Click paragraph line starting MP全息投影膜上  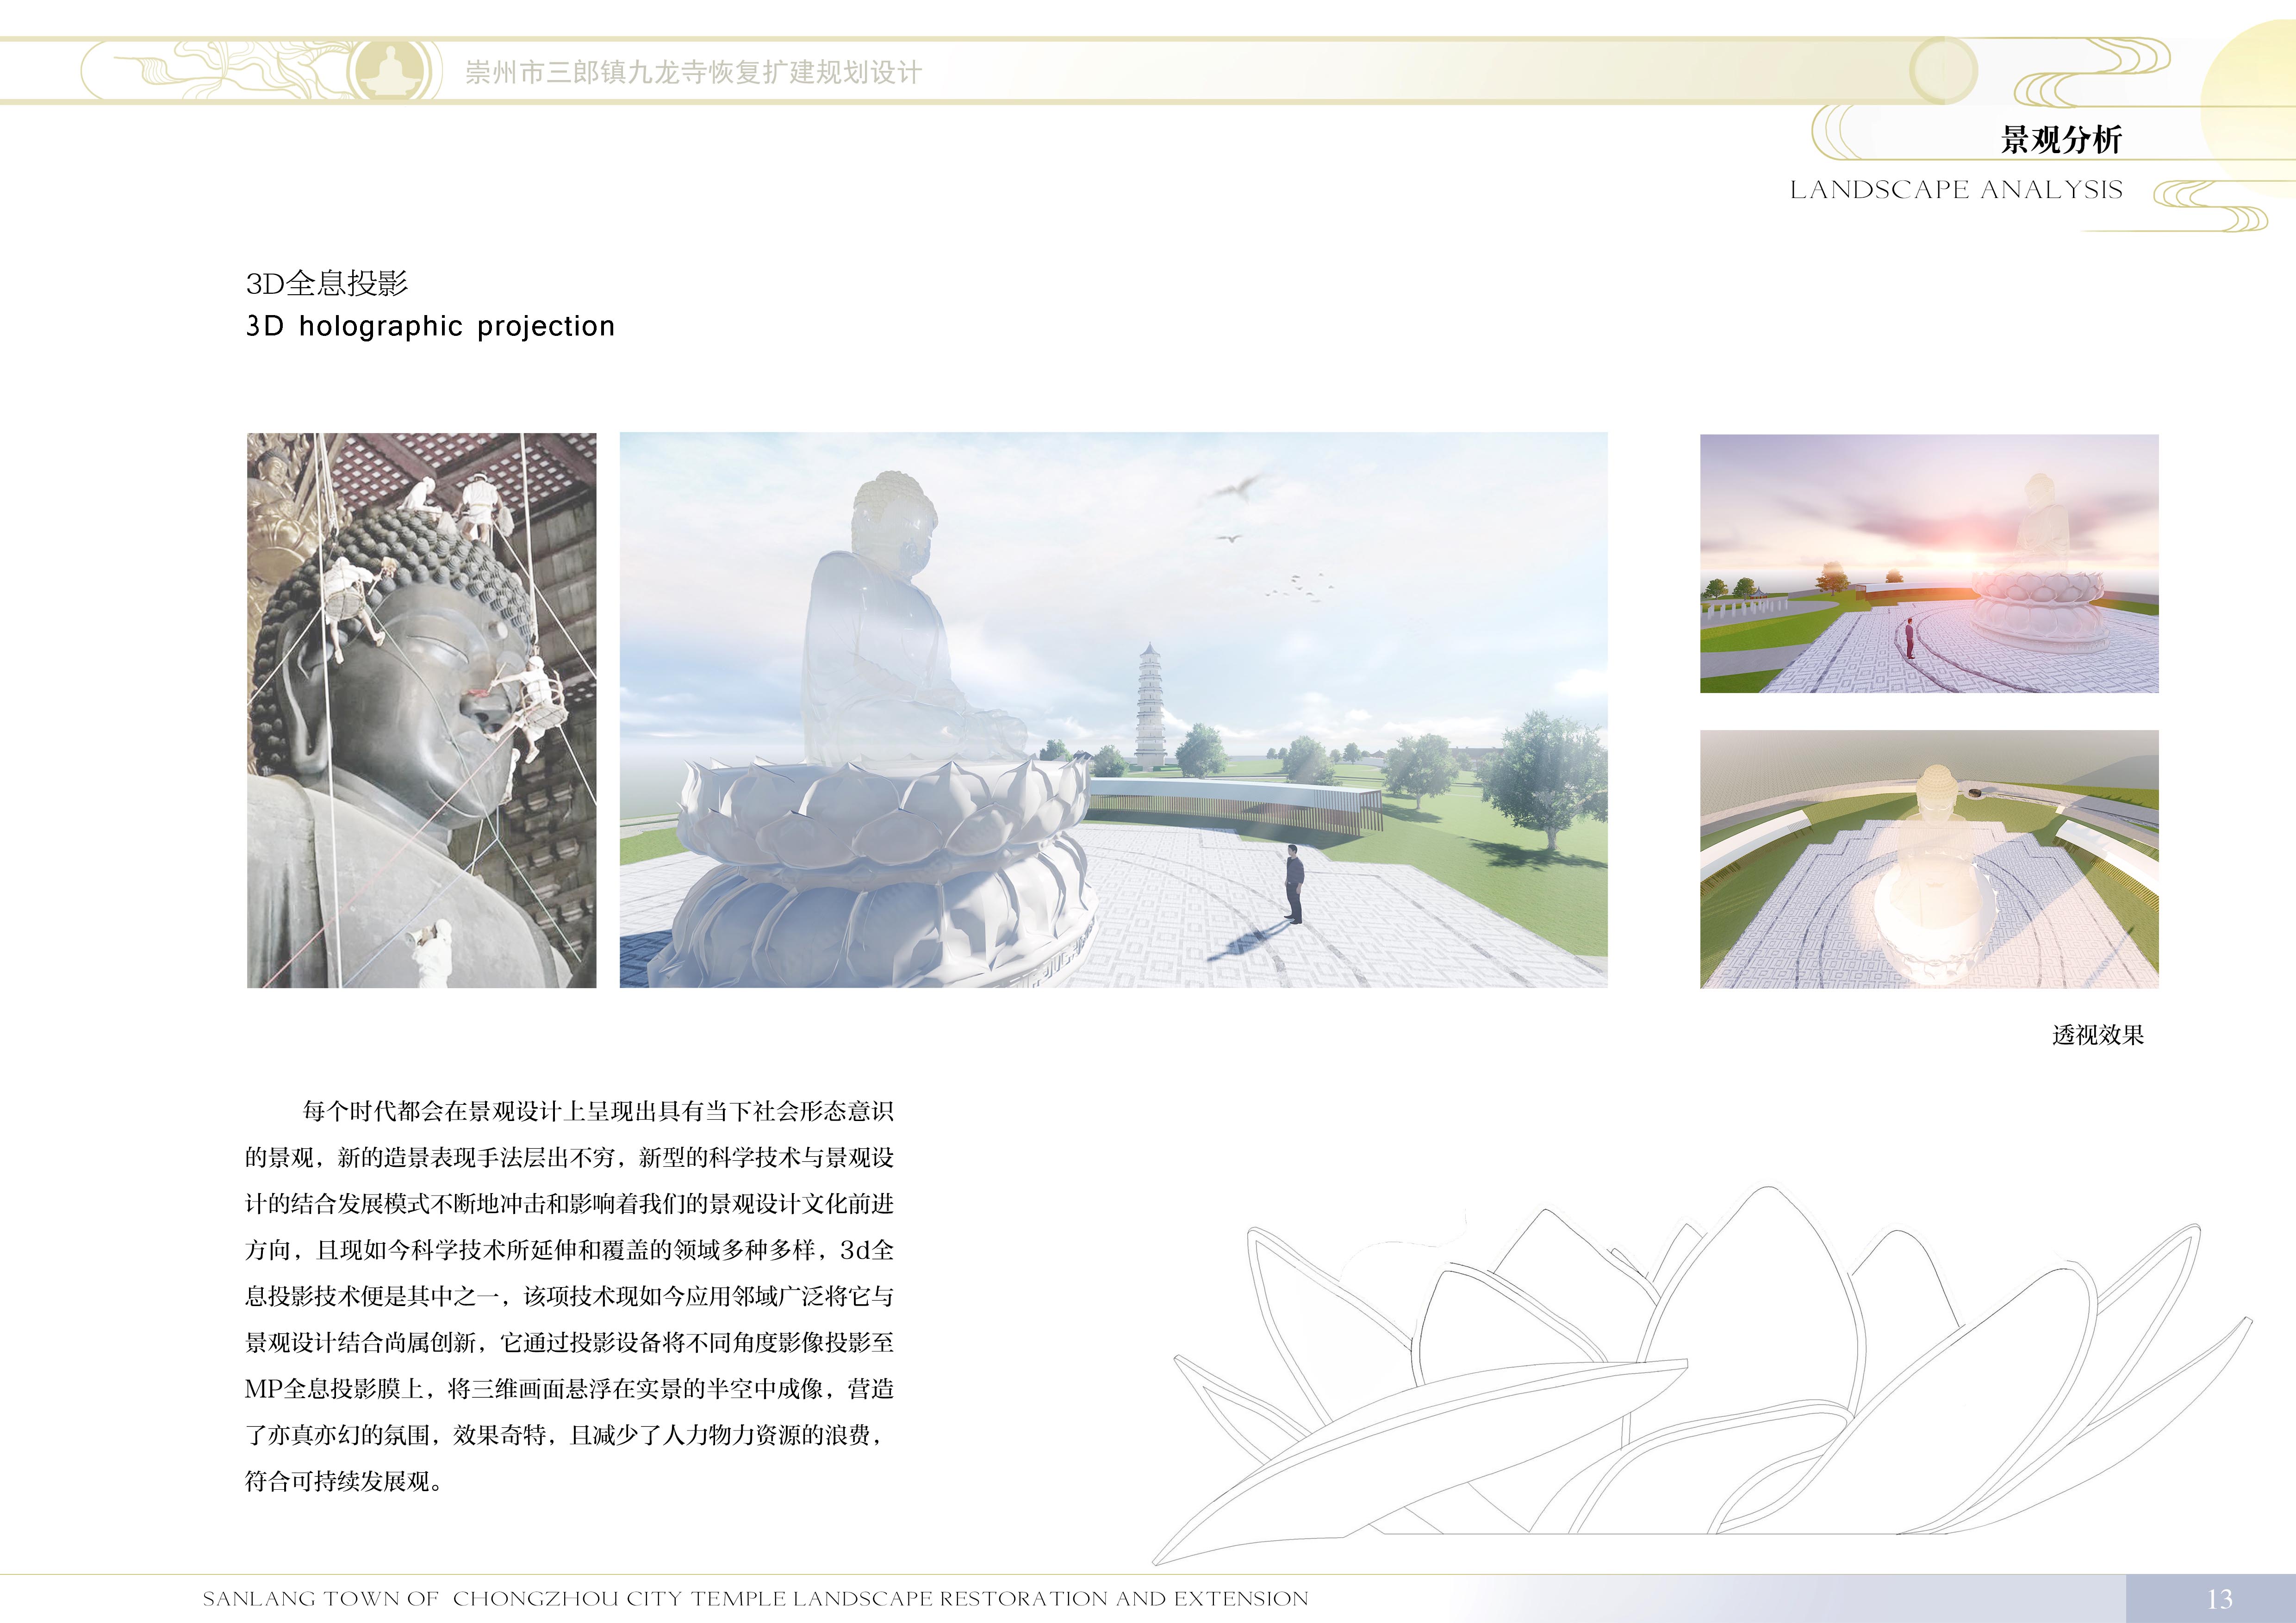[569, 1389]
